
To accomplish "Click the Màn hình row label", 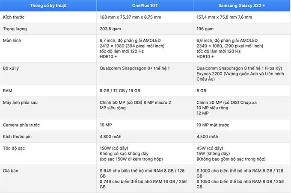I will (x=12, y=41).
